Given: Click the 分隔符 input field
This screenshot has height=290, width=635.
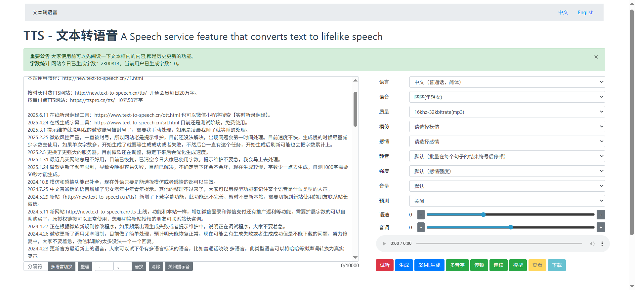Looking at the screenshot, I should point(35,266).
